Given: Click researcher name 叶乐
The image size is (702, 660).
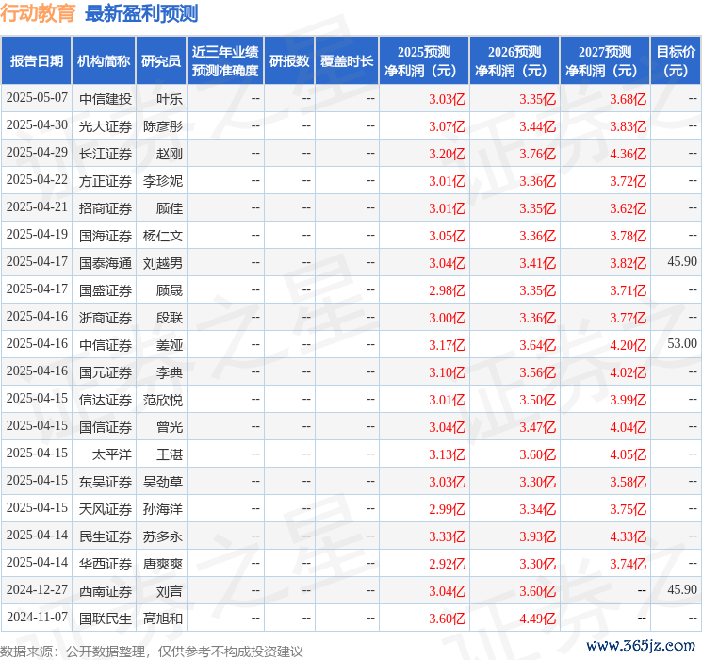Looking at the screenshot, I should (x=170, y=99).
